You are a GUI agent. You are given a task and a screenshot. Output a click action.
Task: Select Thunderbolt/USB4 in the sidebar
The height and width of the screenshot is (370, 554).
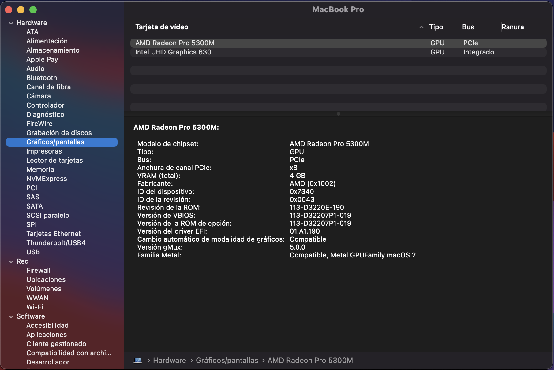pyautogui.click(x=56, y=243)
